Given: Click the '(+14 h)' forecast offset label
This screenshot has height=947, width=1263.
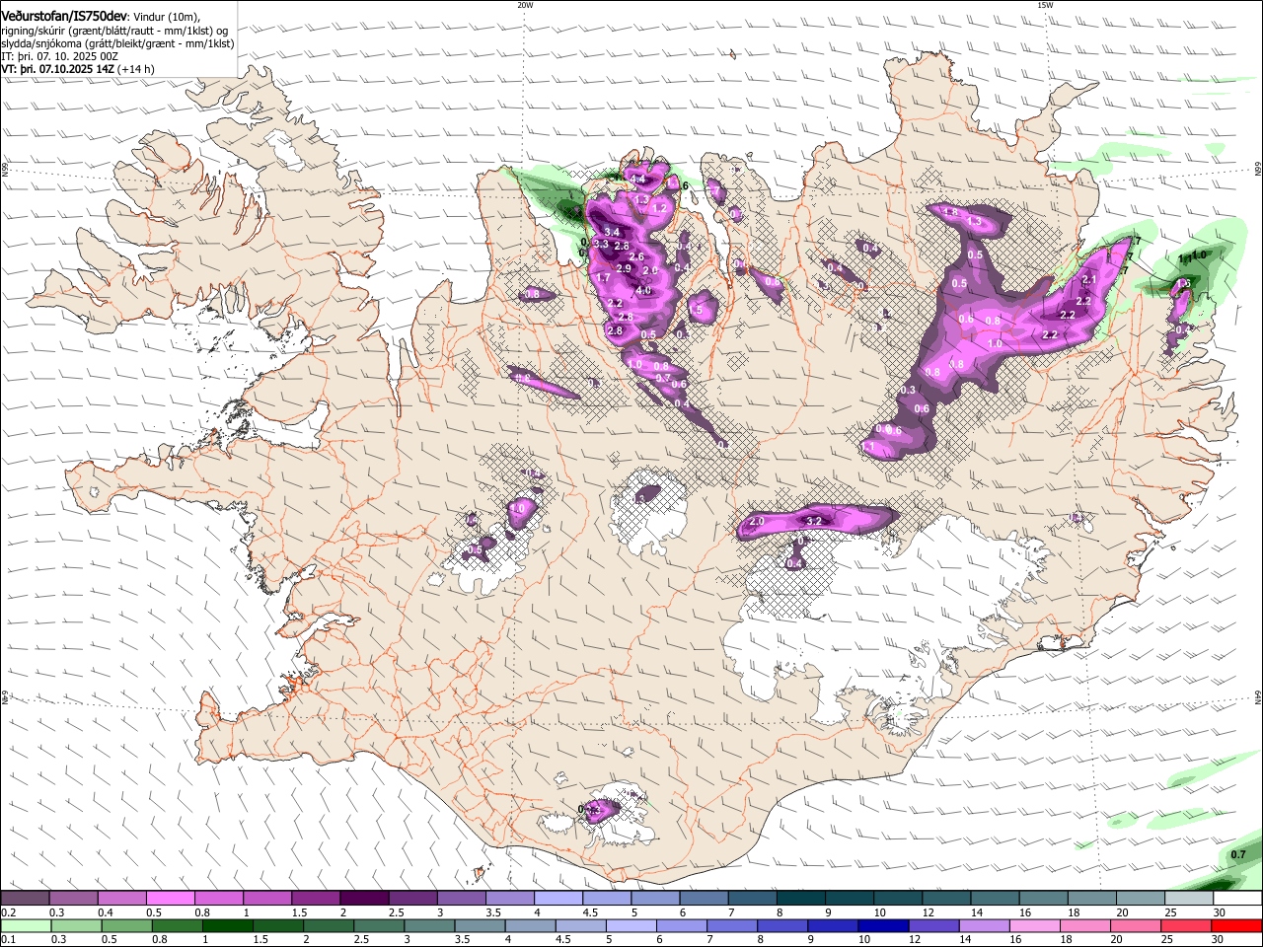Looking at the screenshot, I should point(135,69).
